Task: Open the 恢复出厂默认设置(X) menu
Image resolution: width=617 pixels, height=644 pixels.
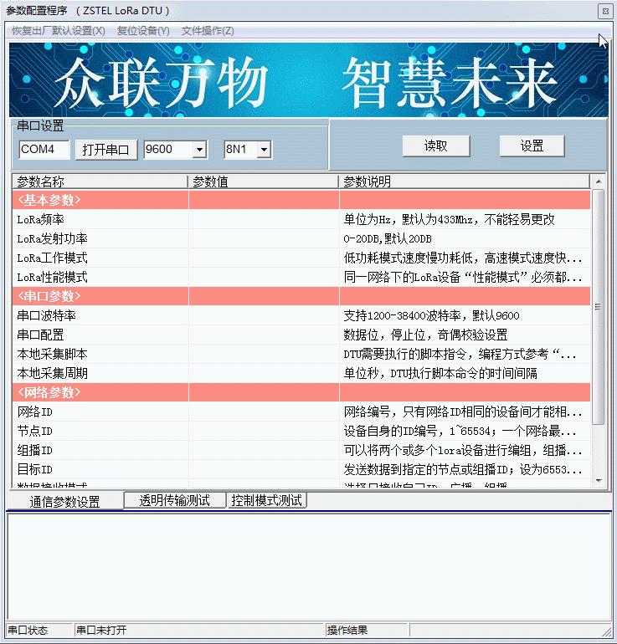Action: tap(59, 31)
